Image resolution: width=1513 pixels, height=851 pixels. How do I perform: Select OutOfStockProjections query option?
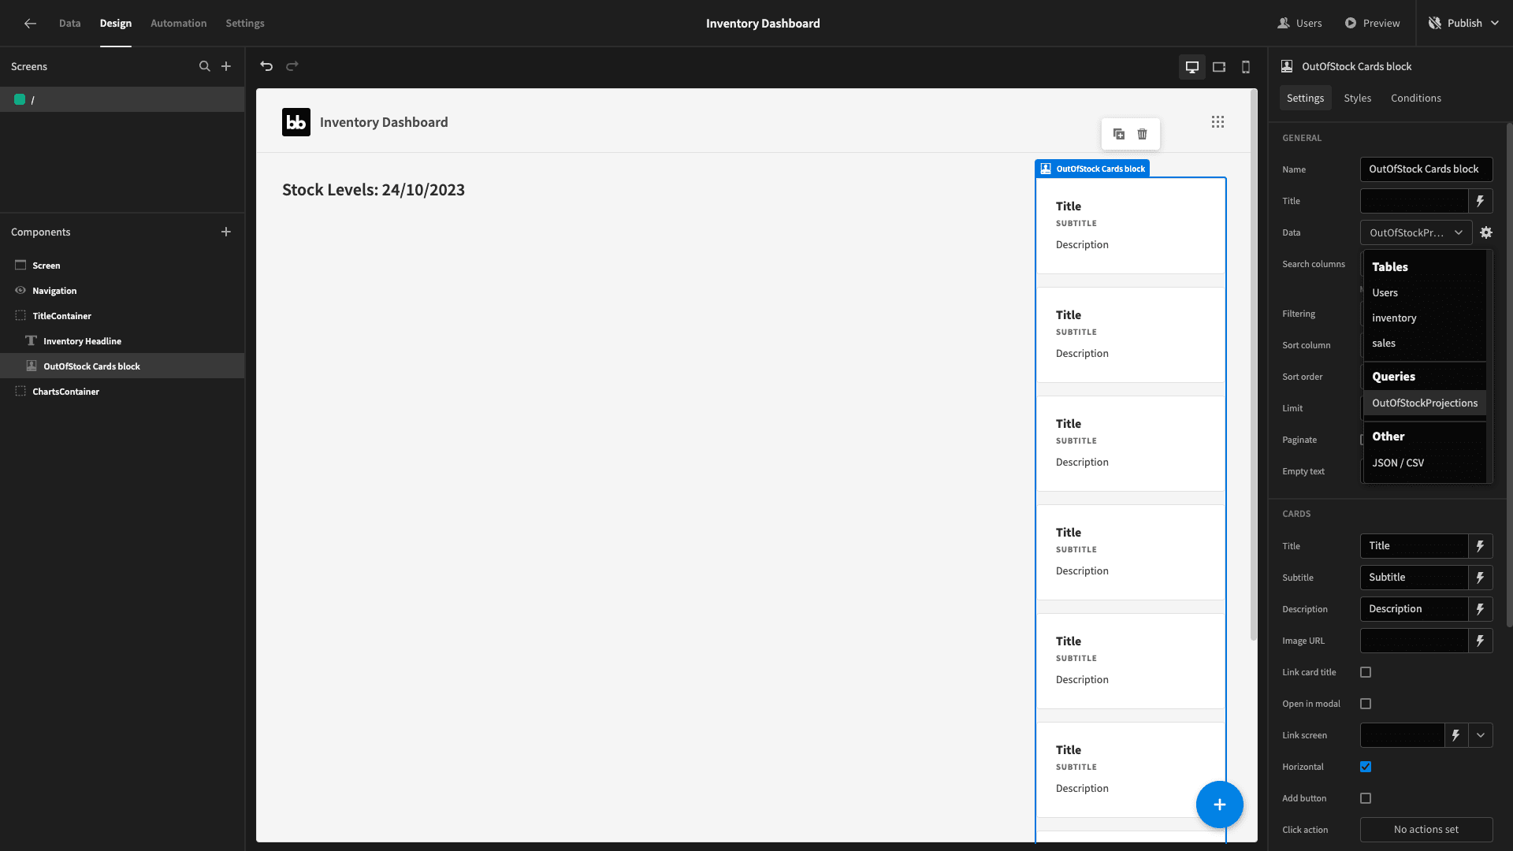point(1425,403)
